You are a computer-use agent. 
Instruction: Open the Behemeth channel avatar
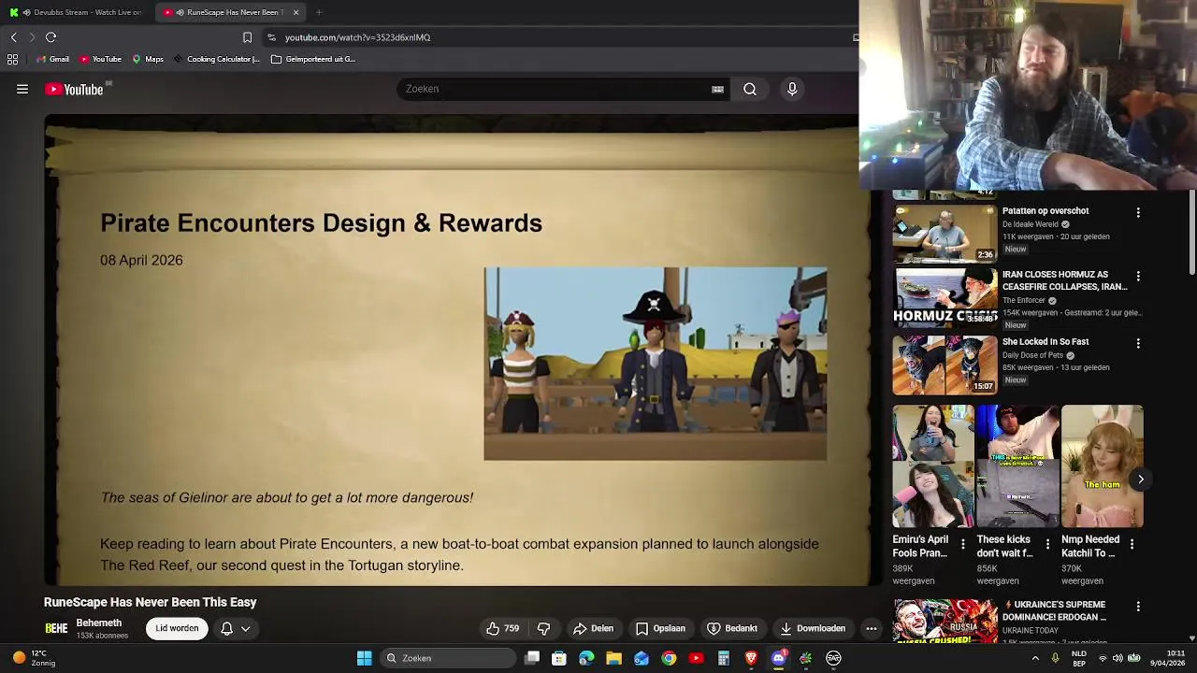(56, 628)
